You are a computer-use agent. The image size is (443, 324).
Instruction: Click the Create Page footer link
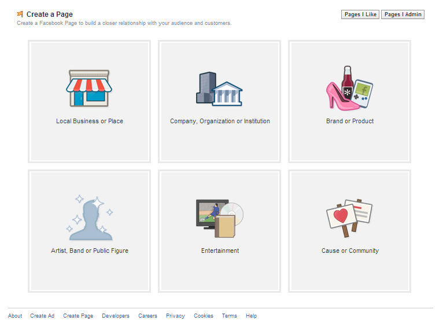pos(78,316)
